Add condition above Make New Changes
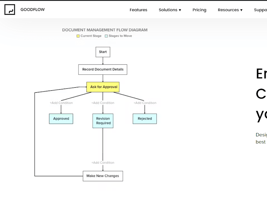267x200 pixels. pos(103,163)
